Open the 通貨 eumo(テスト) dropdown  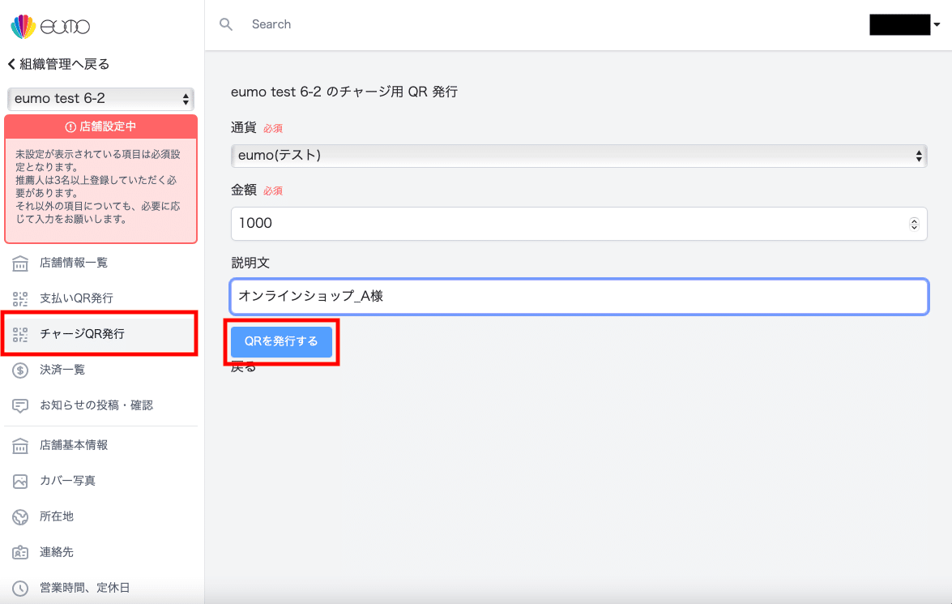tap(578, 156)
